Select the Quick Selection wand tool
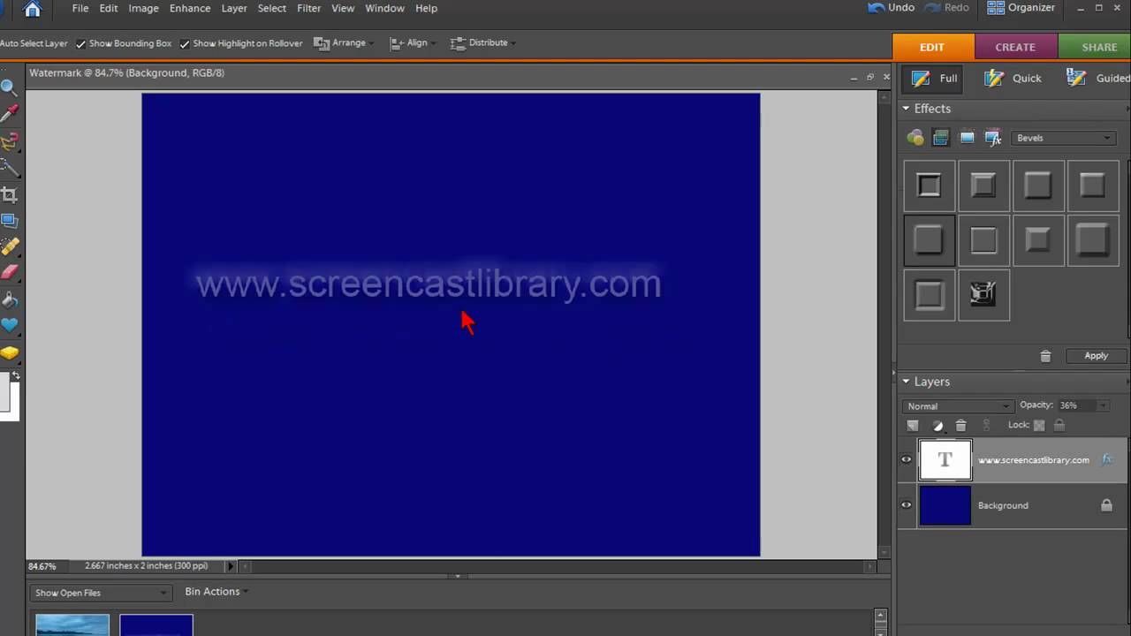Viewport: 1131px width, 636px height. click(x=9, y=167)
